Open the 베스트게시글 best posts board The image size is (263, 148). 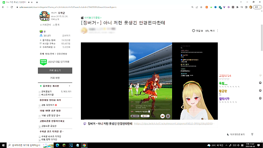tap(47, 95)
